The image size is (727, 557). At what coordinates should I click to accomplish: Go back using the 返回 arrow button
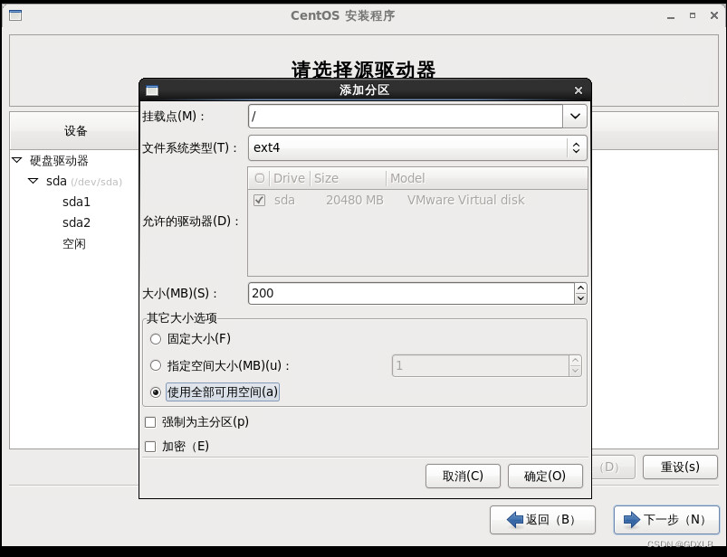click(x=541, y=520)
